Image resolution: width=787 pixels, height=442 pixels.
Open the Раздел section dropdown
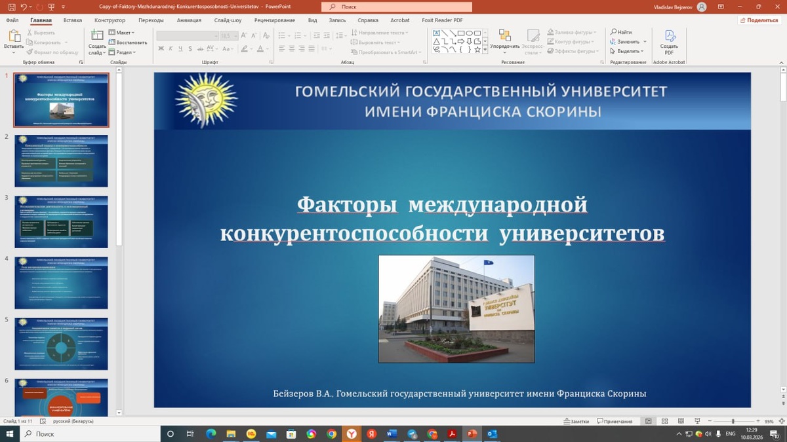122,52
